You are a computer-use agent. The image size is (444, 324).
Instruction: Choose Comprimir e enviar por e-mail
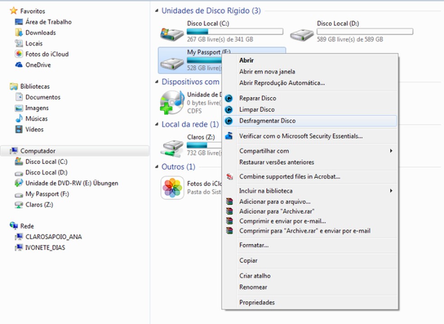[310, 221]
